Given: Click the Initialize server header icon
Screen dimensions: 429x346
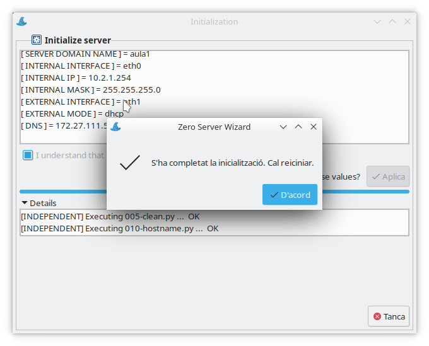Looking at the screenshot, I should coord(37,40).
